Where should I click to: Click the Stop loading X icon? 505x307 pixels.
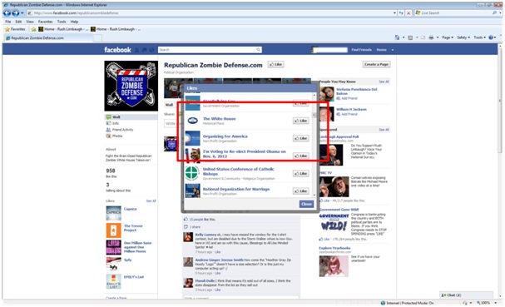[408, 12]
